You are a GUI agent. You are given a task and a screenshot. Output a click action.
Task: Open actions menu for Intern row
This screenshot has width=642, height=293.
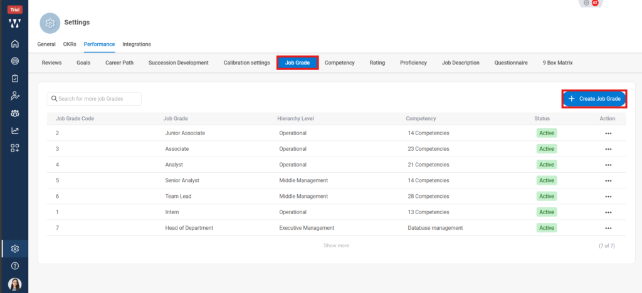pos(608,212)
